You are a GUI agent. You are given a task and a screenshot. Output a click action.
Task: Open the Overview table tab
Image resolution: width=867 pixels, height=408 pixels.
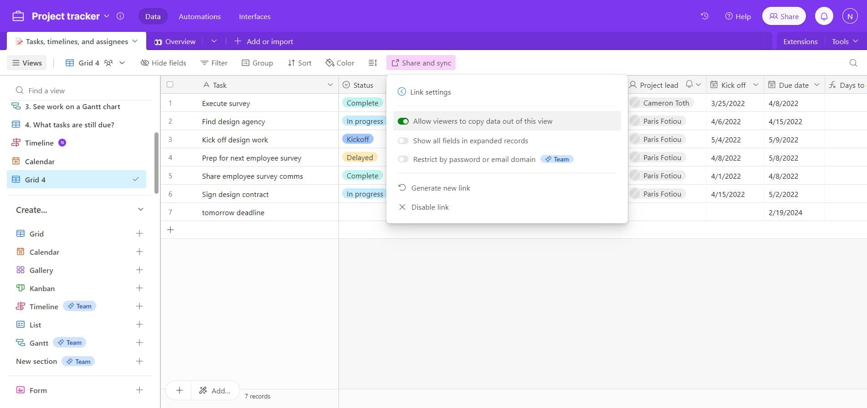pos(175,41)
